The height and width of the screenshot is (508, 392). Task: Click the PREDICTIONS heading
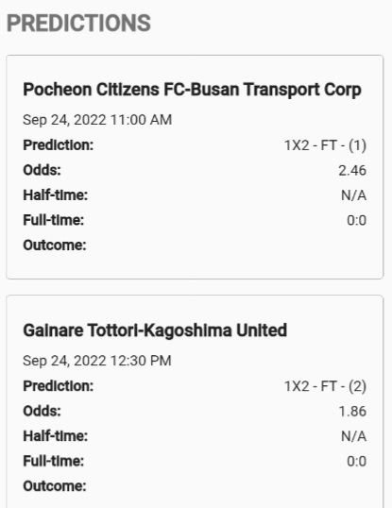pos(78,23)
